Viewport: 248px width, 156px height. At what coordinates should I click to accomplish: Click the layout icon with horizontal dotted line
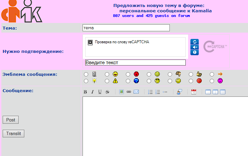223,92
